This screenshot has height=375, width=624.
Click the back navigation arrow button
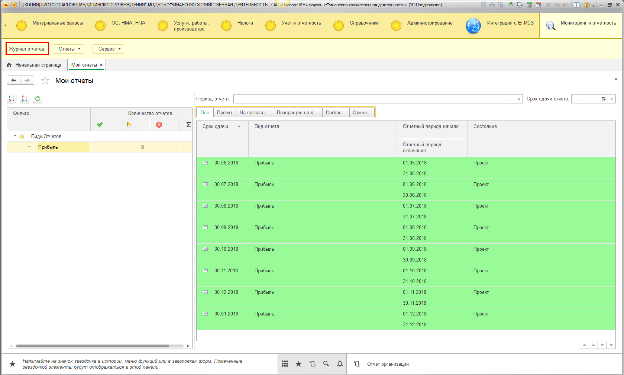pyautogui.click(x=14, y=80)
